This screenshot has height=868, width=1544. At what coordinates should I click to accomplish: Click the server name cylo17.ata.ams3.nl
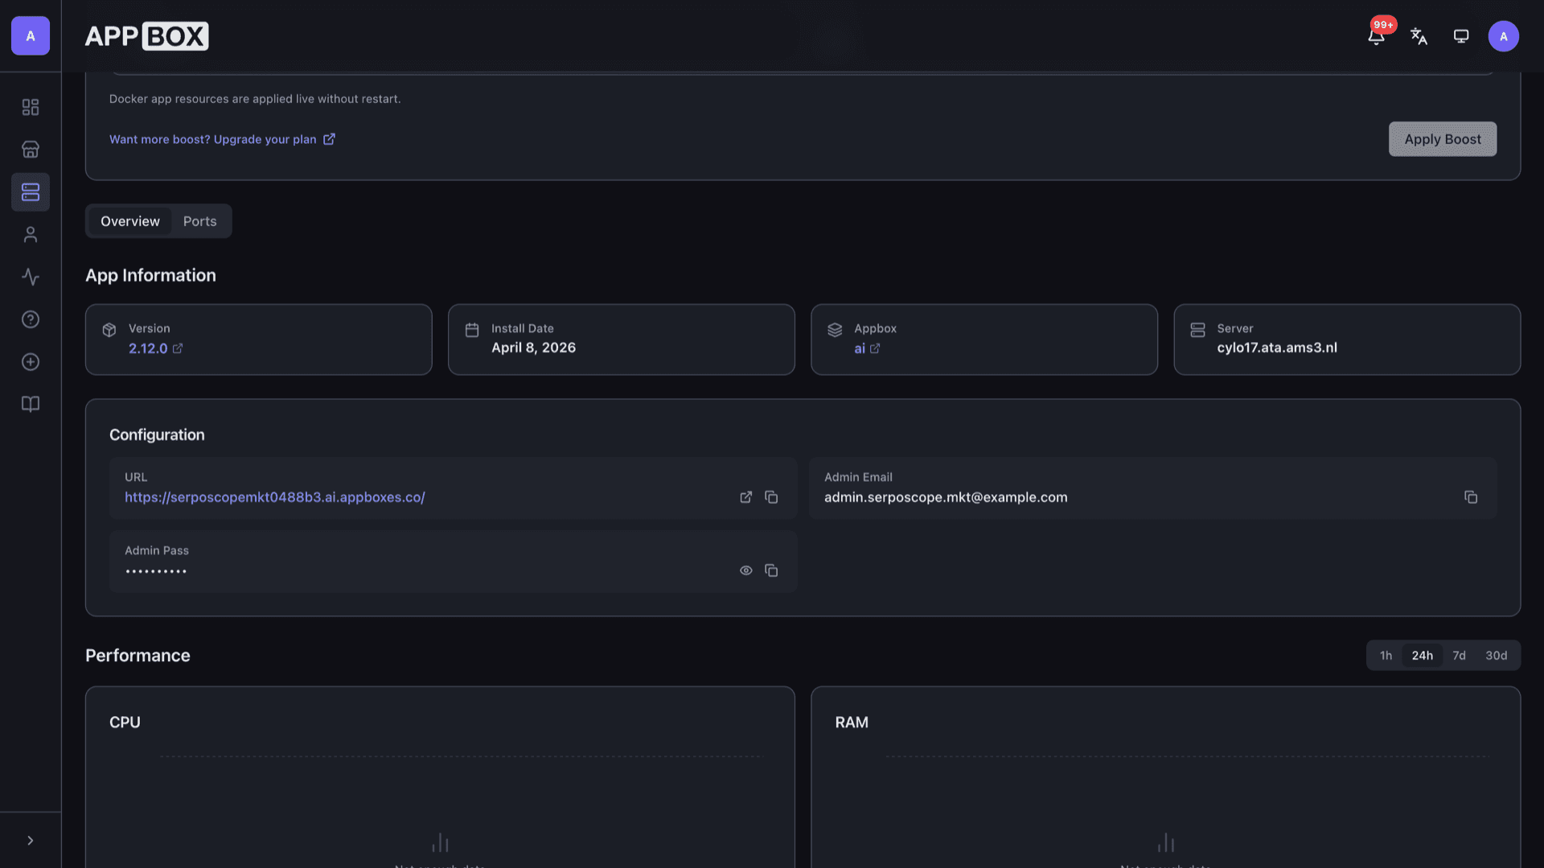coord(1277,348)
